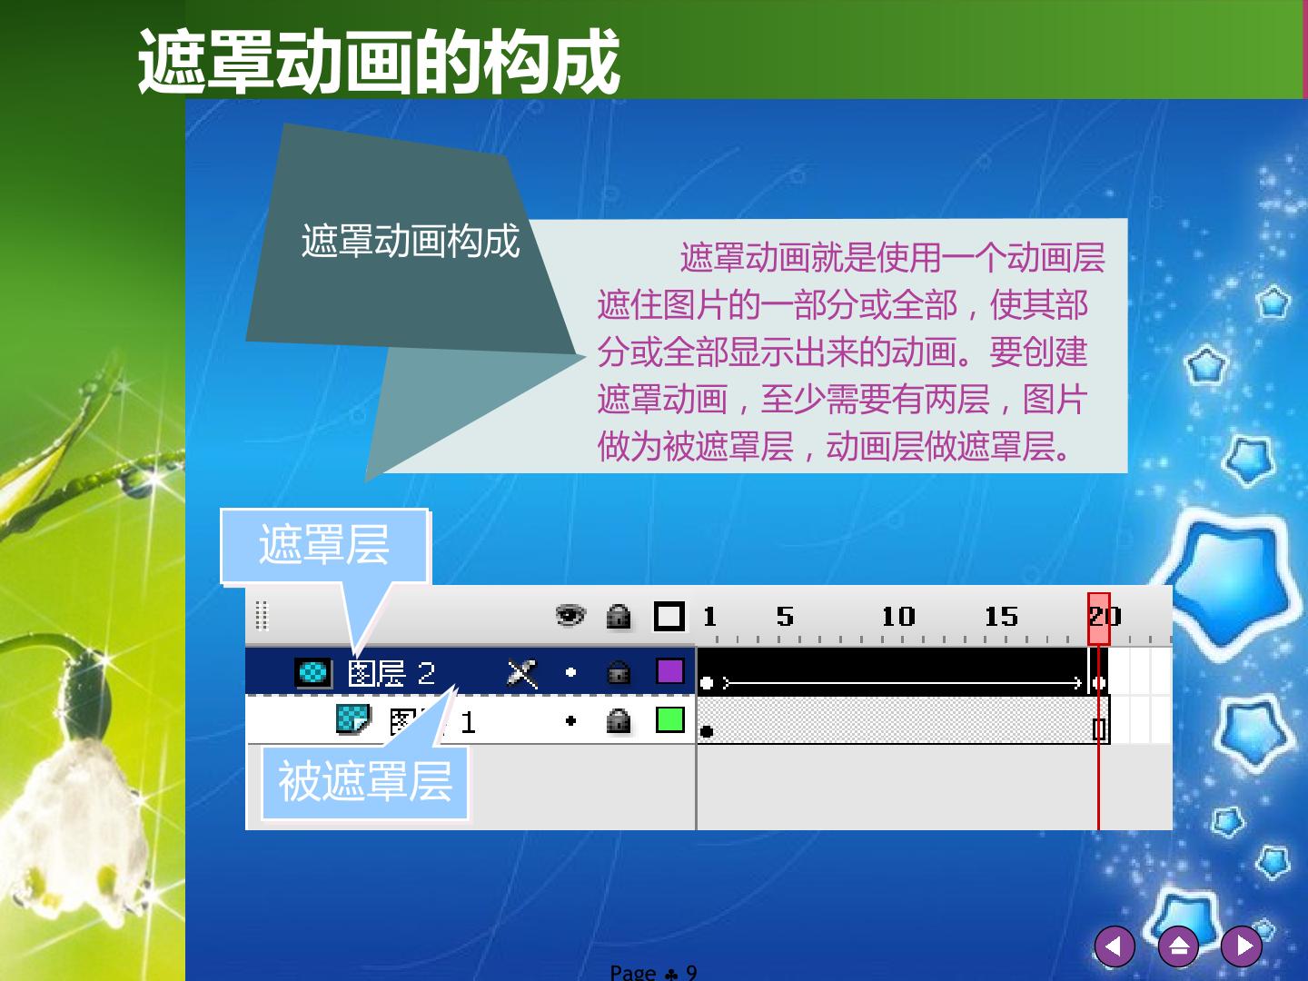Click the green outline swatch of 图层 1
The width and height of the screenshot is (1308, 981).
point(669,720)
